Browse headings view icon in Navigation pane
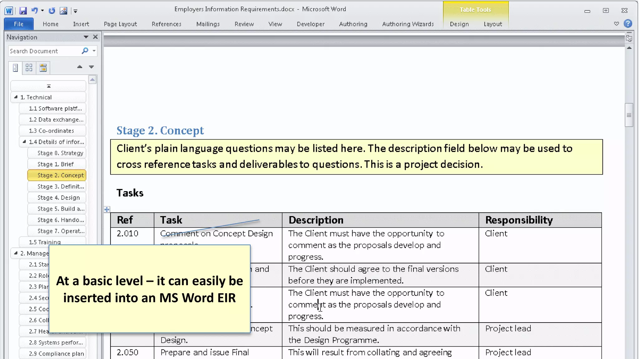639x359 pixels. [15, 68]
